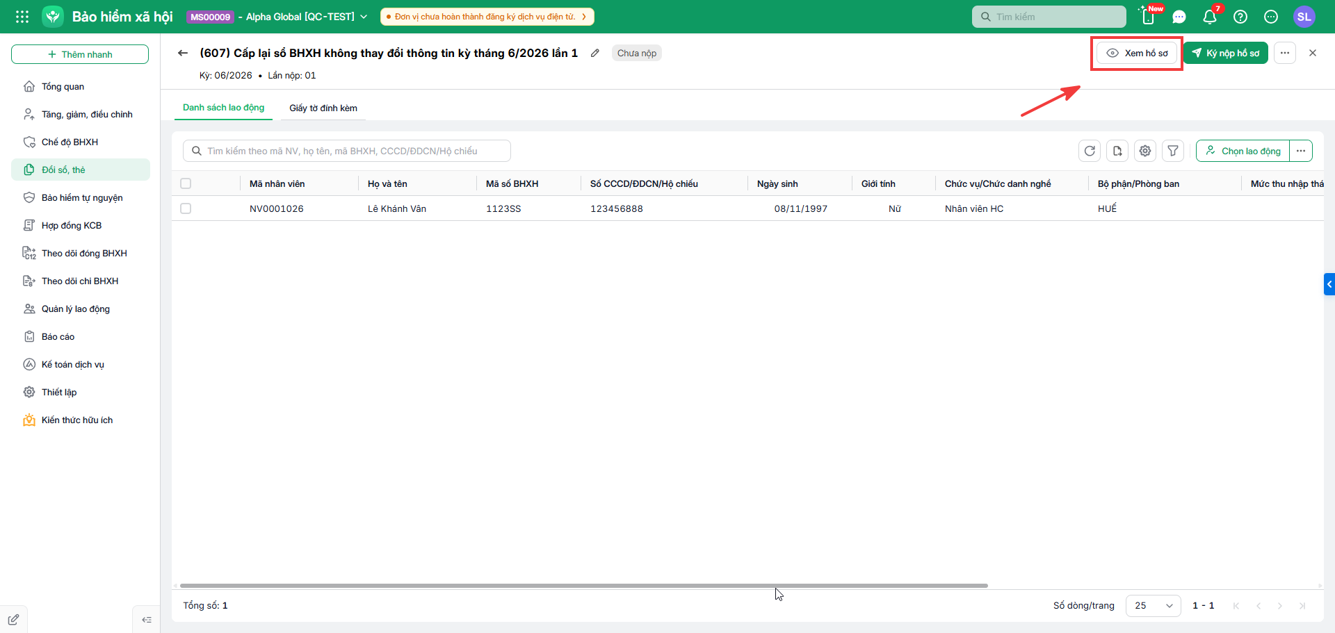Open Theo dõi chi BHXH menu

pyautogui.click(x=81, y=281)
